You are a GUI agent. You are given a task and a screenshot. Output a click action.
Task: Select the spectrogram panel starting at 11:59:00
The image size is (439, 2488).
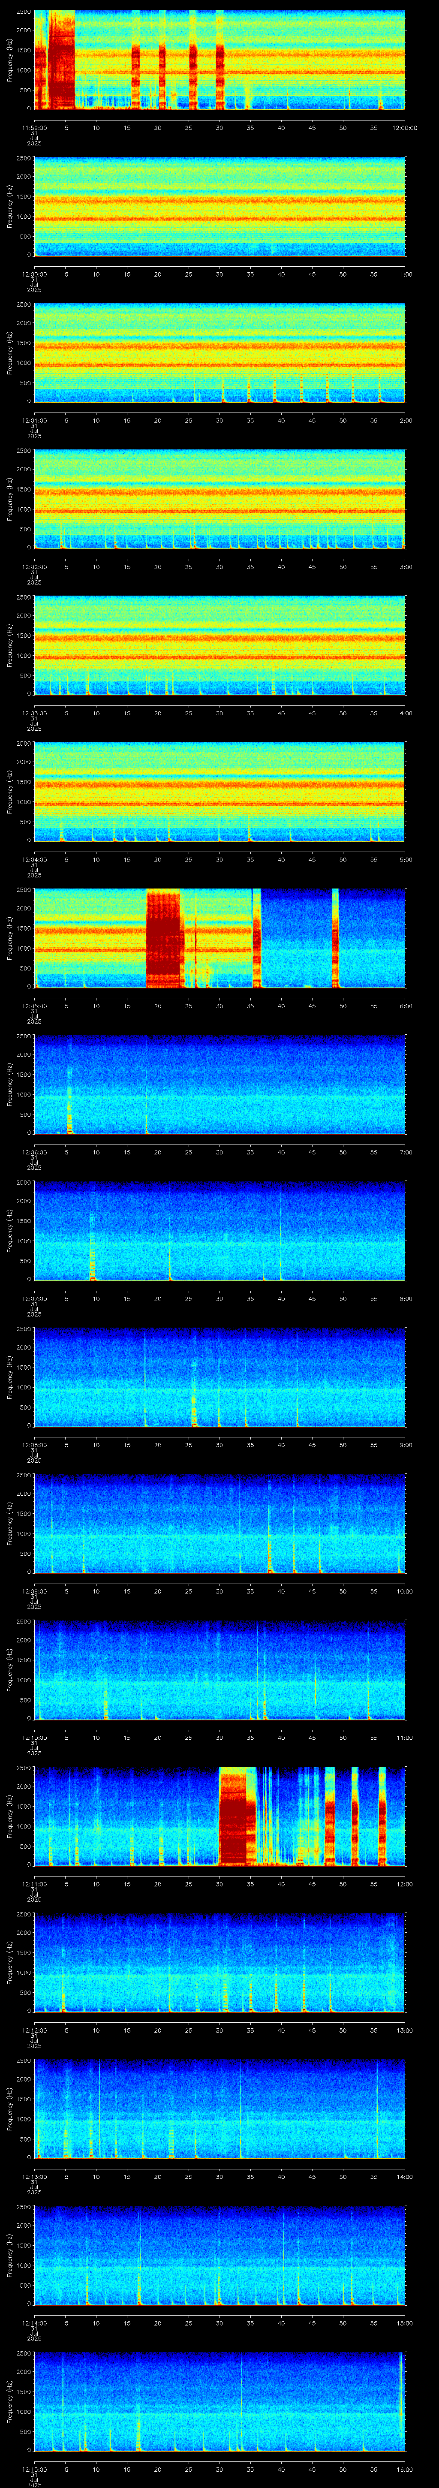tap(220, 60)
